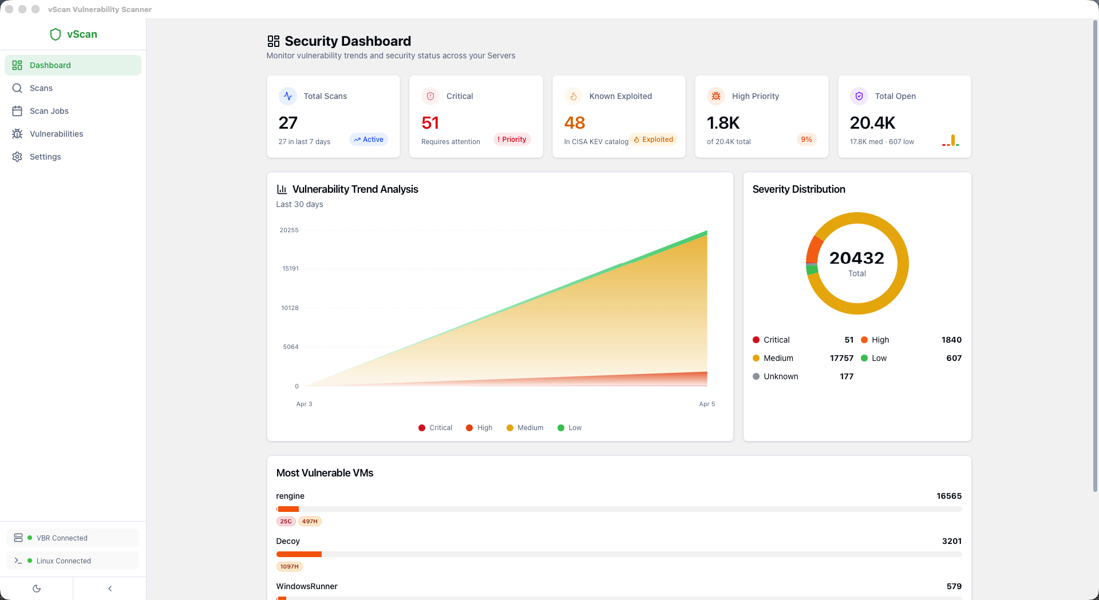Click the Last 30 days subtitle
The height and width of the screenshot is (600, 1099).
299,204
